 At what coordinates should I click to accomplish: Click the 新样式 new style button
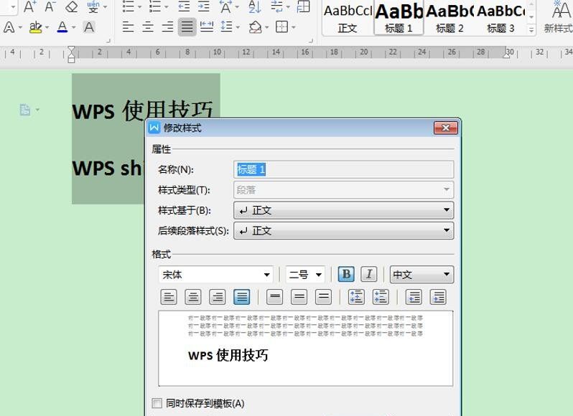(559, 17)
